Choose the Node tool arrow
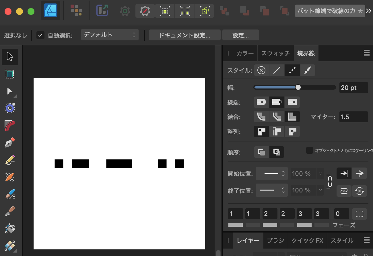The image size is (373, 256). [10, 91]
